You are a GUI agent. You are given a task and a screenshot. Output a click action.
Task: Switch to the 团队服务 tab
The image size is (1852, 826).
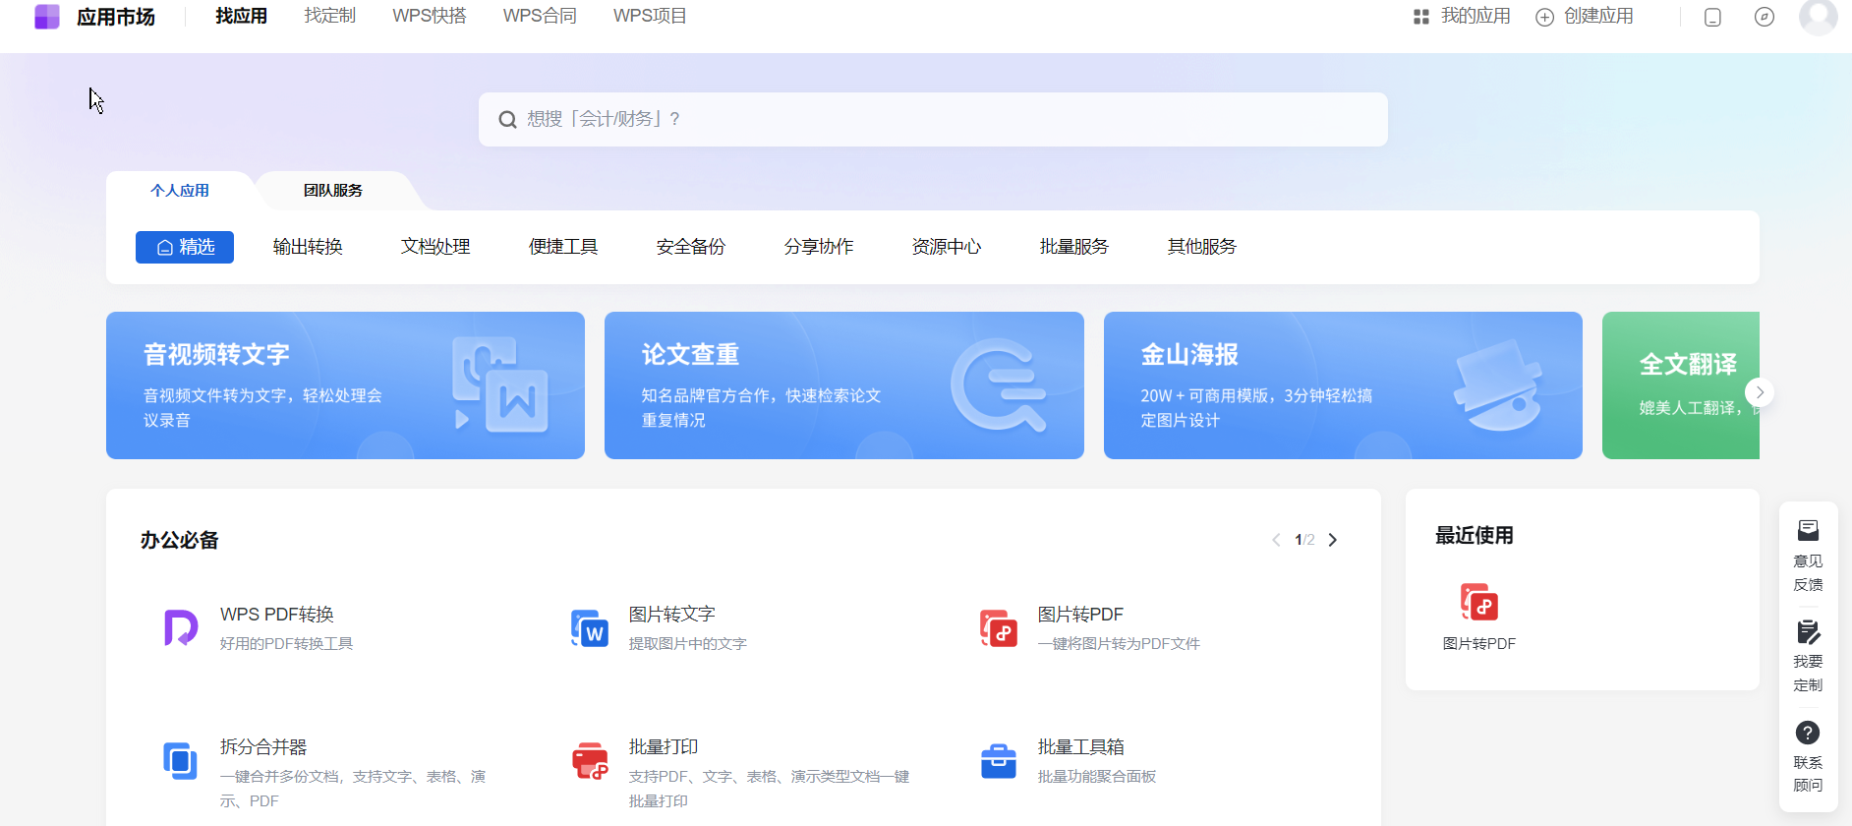pyautogui.click(x=332, y=191)
